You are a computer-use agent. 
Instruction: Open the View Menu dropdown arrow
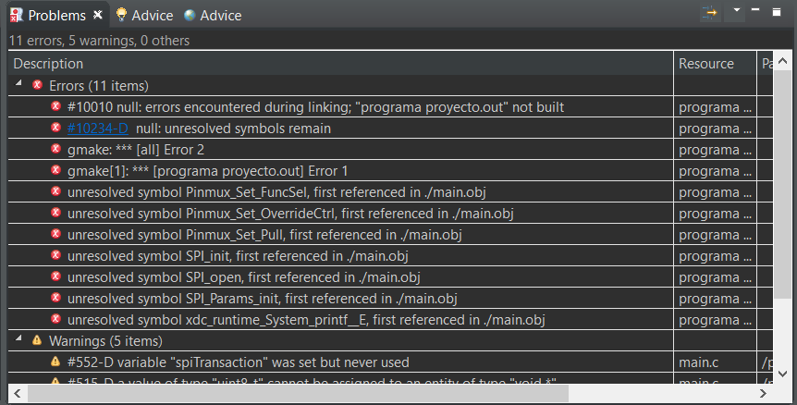click(x=737, y=10)
